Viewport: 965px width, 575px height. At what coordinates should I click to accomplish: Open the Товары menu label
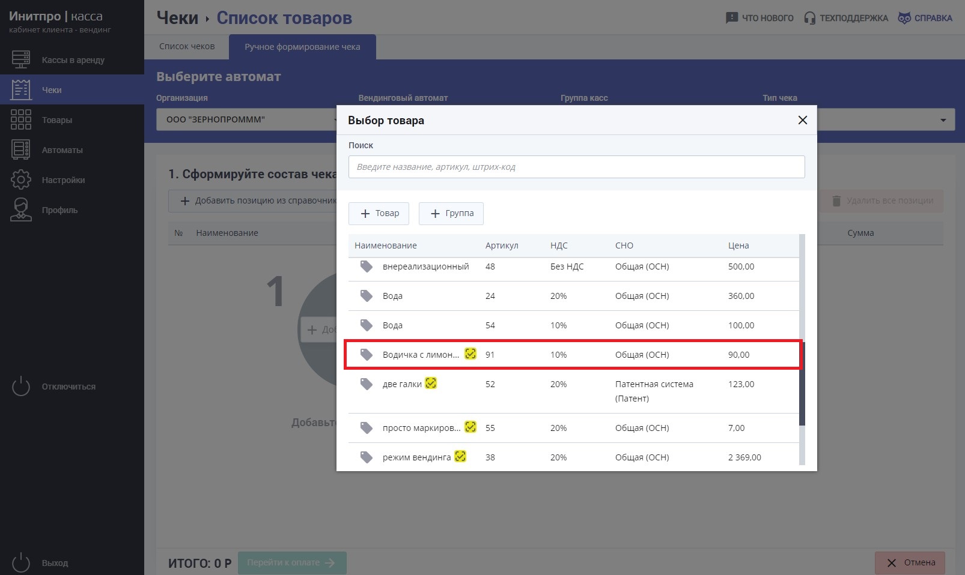57,120
